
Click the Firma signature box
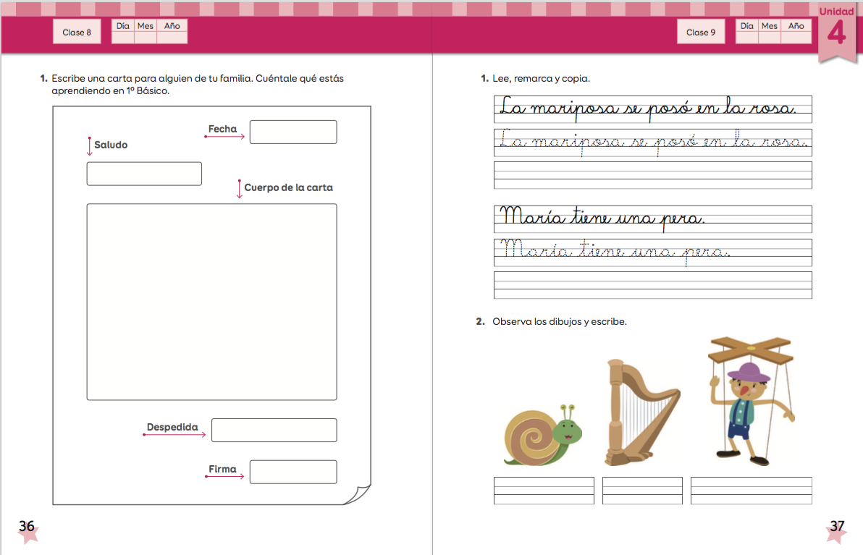point(292,472)
